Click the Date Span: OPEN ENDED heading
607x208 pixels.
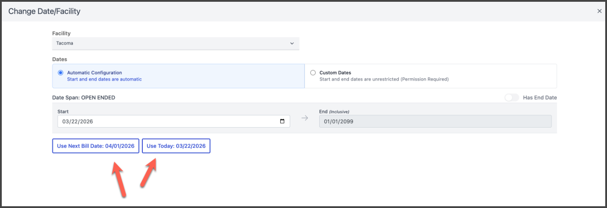(83, 98)
